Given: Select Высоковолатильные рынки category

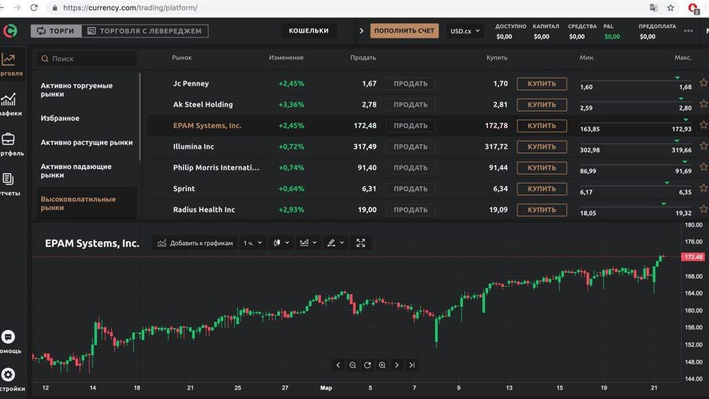Looking at the screenshot, I should coord(86,203).
